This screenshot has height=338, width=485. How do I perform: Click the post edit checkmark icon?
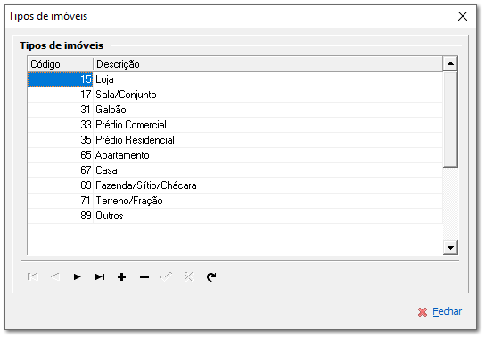tap(167, 276)
